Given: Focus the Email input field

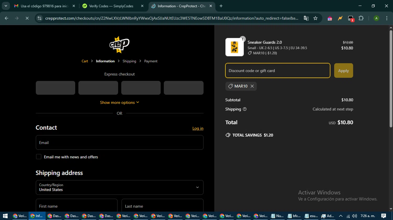Looking at the screenshot, I should tap(119, 142).
